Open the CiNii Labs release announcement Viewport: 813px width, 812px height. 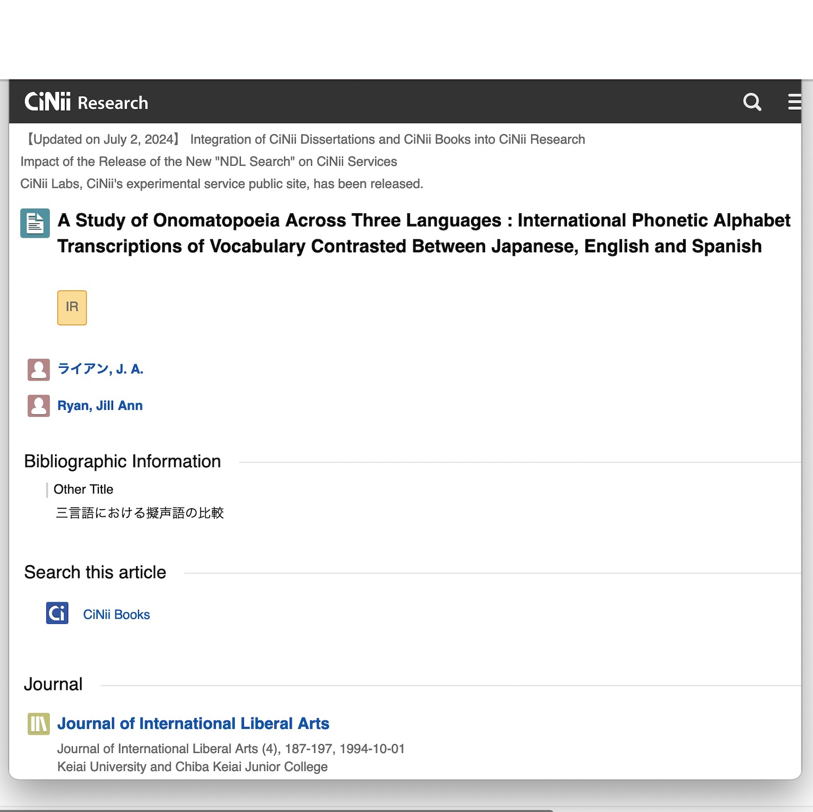(x=221, y=184)
